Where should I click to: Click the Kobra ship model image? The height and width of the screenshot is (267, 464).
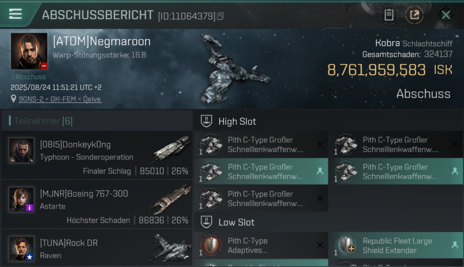pyautogui.click(x=234, y=69)
